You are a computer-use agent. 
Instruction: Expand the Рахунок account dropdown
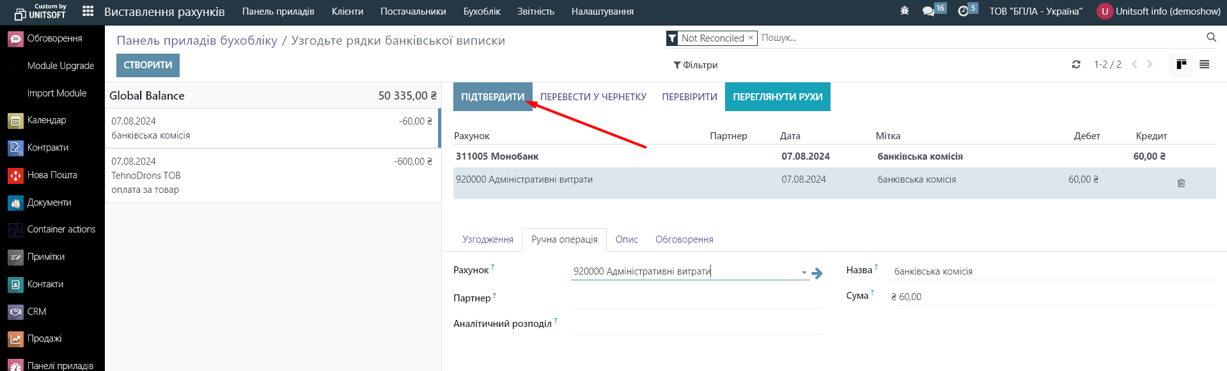[x=804, y=273]
